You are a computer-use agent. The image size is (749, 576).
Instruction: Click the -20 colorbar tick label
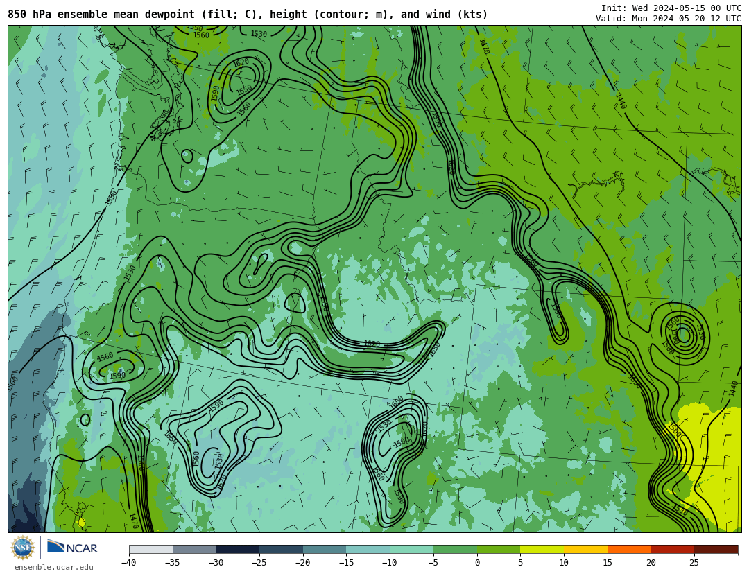(x=302, y=563)
